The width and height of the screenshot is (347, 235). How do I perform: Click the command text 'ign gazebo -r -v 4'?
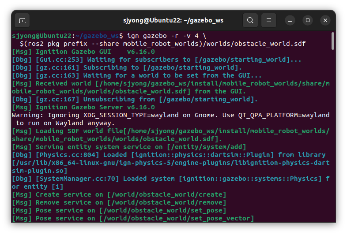click(x=163, y=36)
